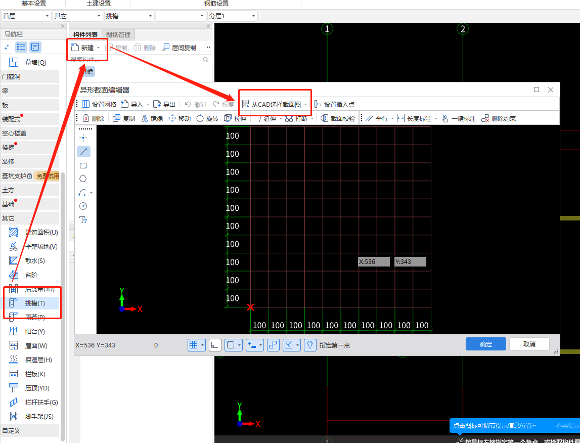Screen dimensions: 580x443
Task: Toggle the orthogonal mode icon
Action: click(x=215, y=345)
